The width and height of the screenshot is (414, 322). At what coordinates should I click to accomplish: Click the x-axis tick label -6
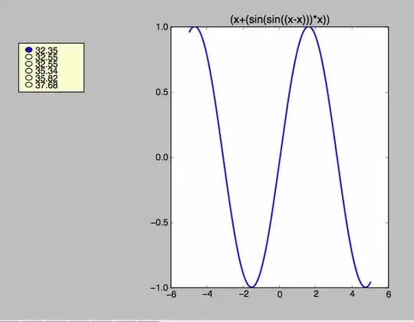172,294
